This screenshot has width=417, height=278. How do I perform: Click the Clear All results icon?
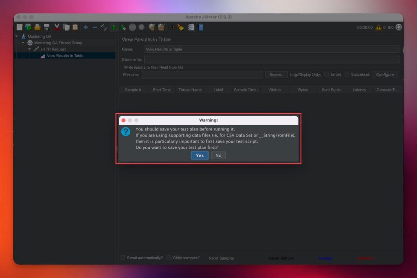[161, 27]
